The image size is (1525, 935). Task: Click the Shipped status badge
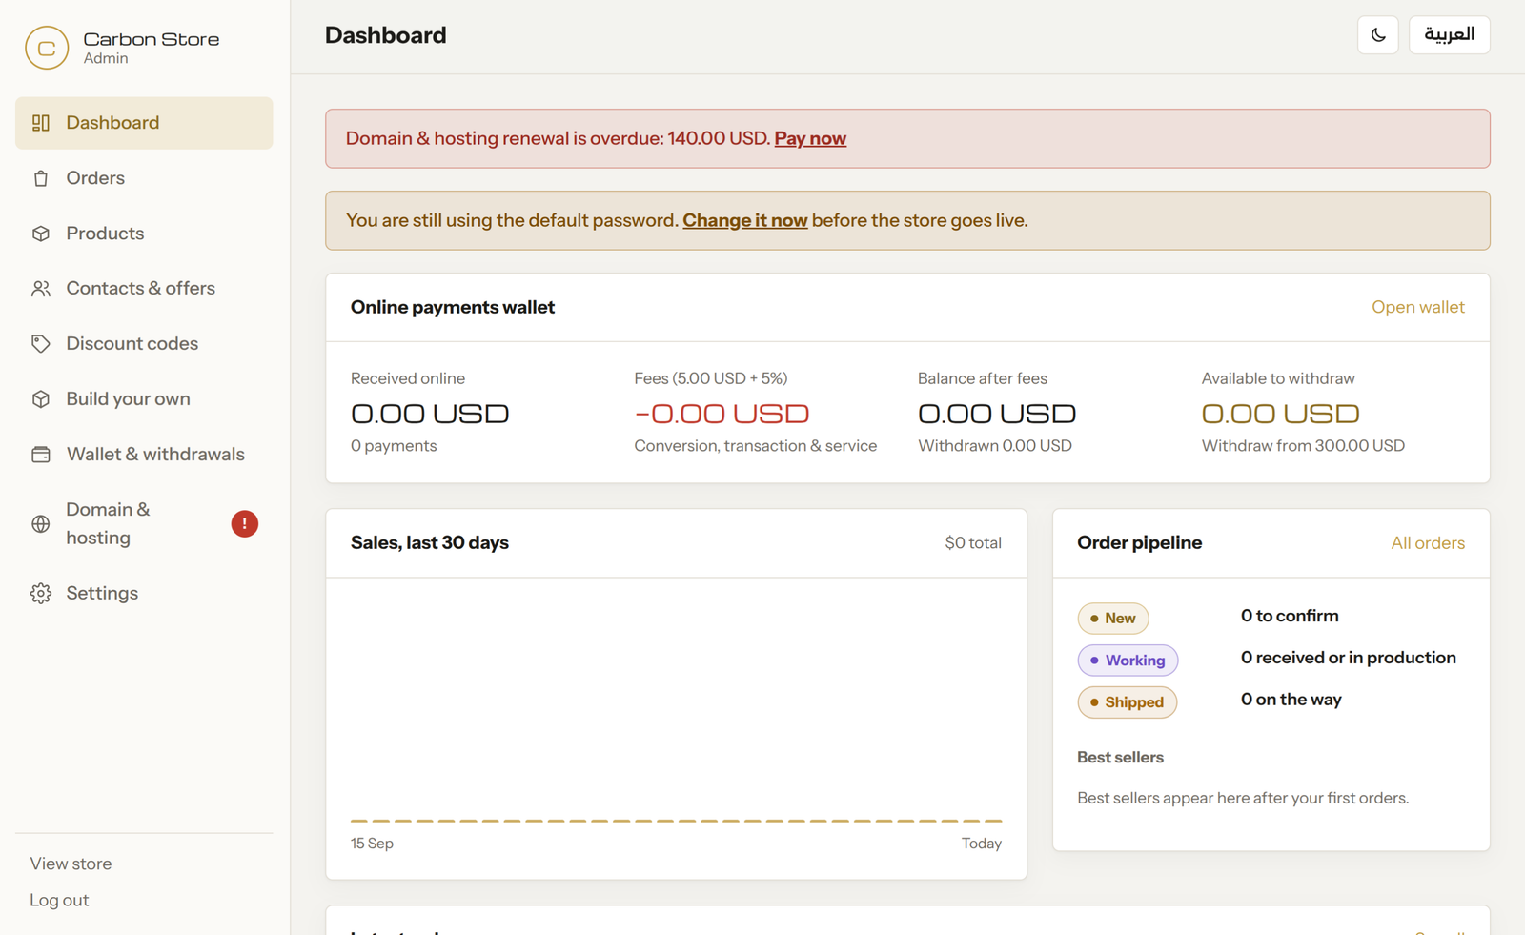click(x=1128, y=702)
